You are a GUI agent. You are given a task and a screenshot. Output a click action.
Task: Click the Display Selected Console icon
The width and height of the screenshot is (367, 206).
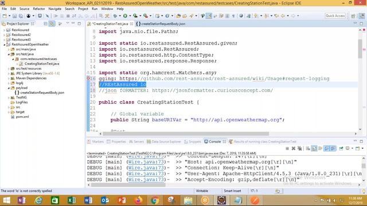pos(348,149)
